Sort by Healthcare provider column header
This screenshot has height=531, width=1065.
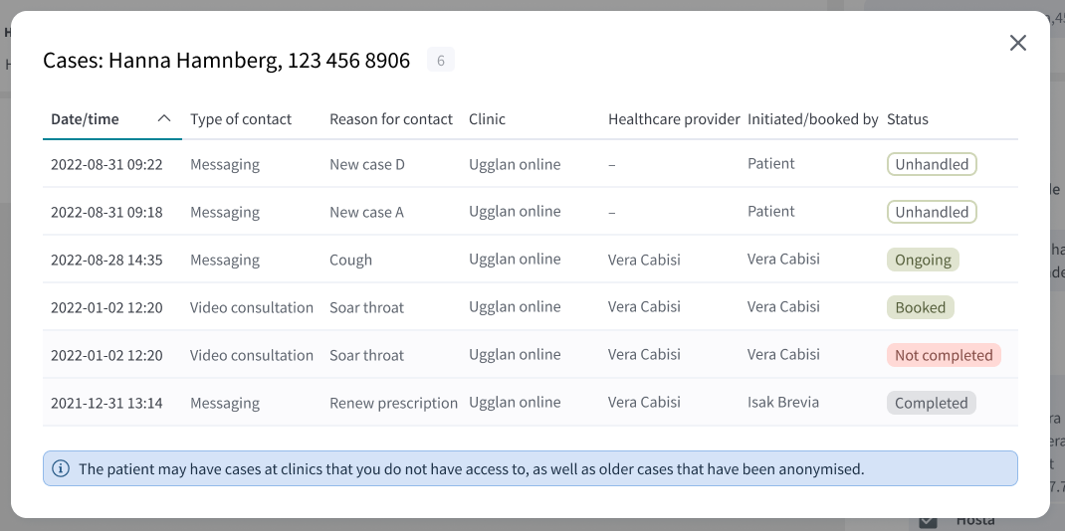[674, 119]
